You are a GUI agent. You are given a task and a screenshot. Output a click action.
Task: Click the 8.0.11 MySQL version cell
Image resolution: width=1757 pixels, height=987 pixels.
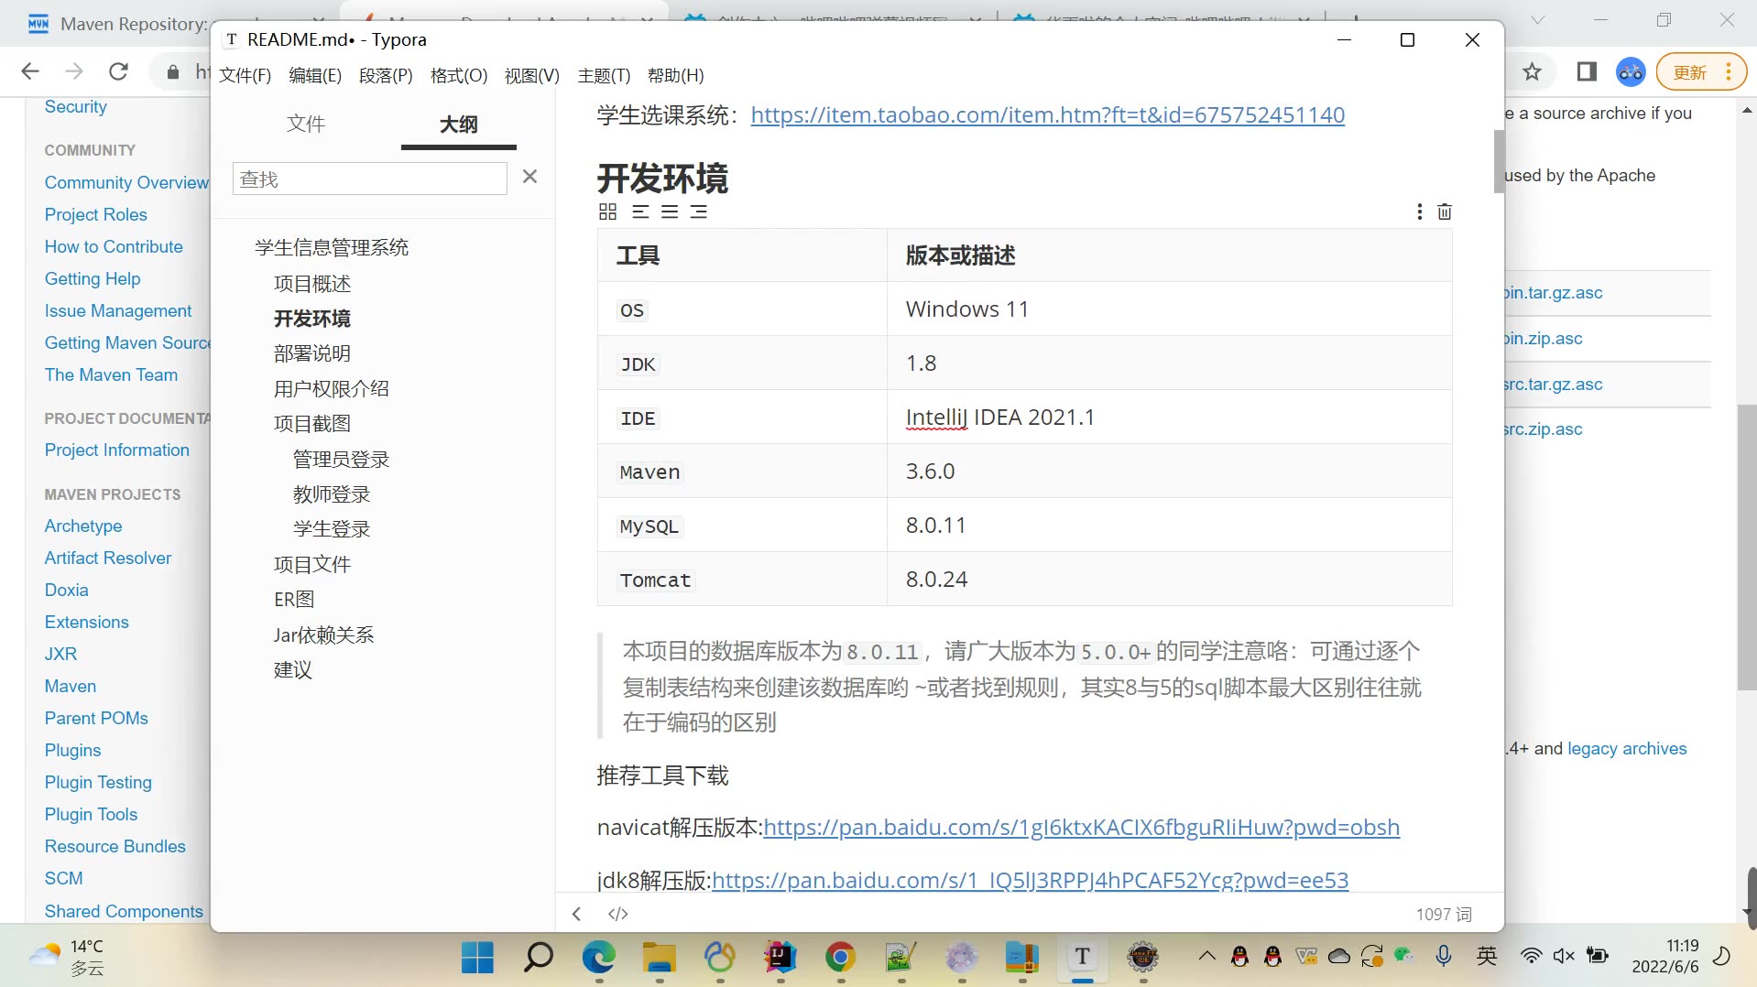pos(1169,526)
